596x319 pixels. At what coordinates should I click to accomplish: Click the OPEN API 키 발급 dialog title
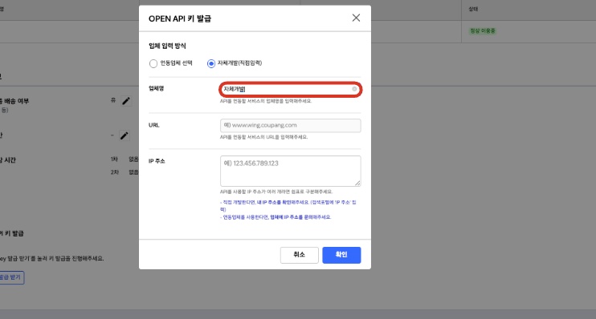click(180, 18)
